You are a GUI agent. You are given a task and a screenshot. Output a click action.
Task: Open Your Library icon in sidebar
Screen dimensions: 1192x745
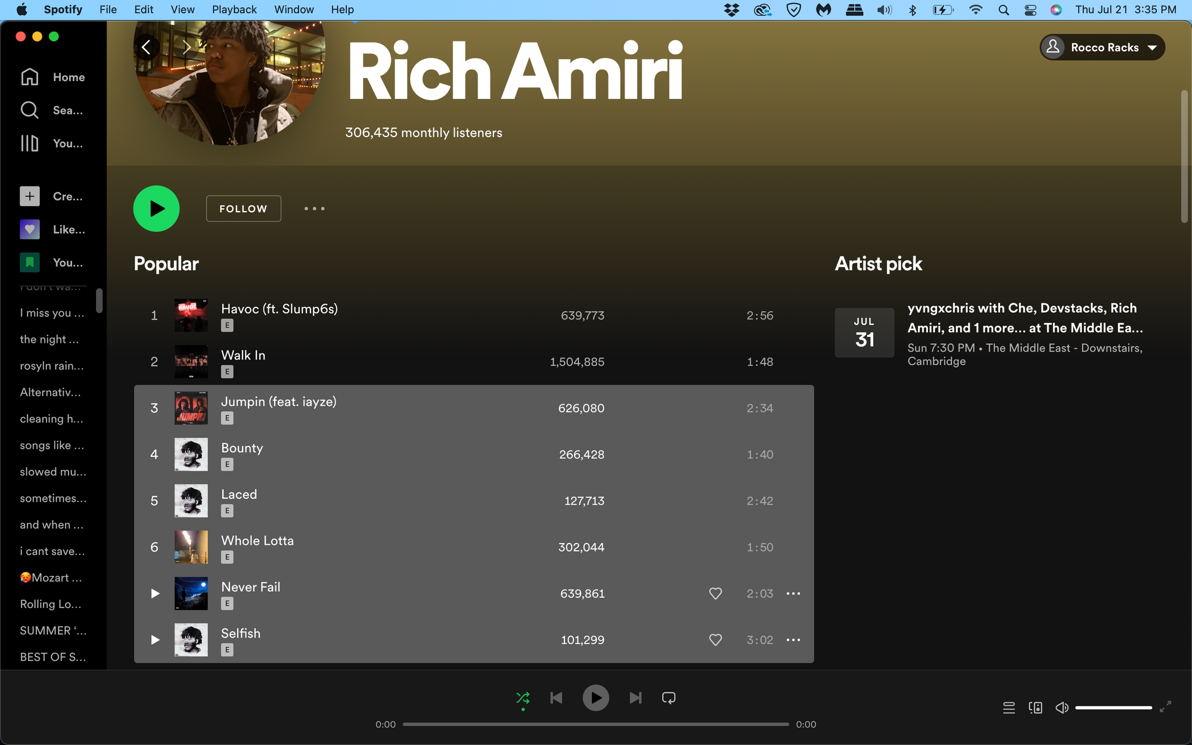click(x=29, y=143)
